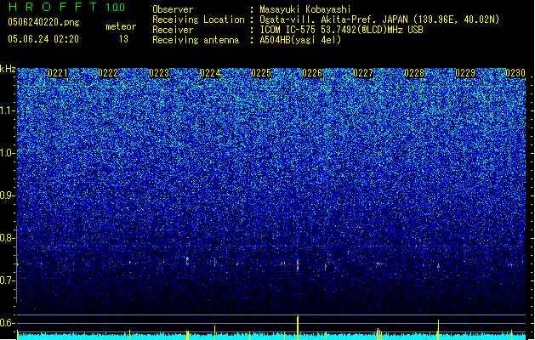Click the 0221 time marker
Viewport: 535px width, 340px height.
tap(58, 73)
